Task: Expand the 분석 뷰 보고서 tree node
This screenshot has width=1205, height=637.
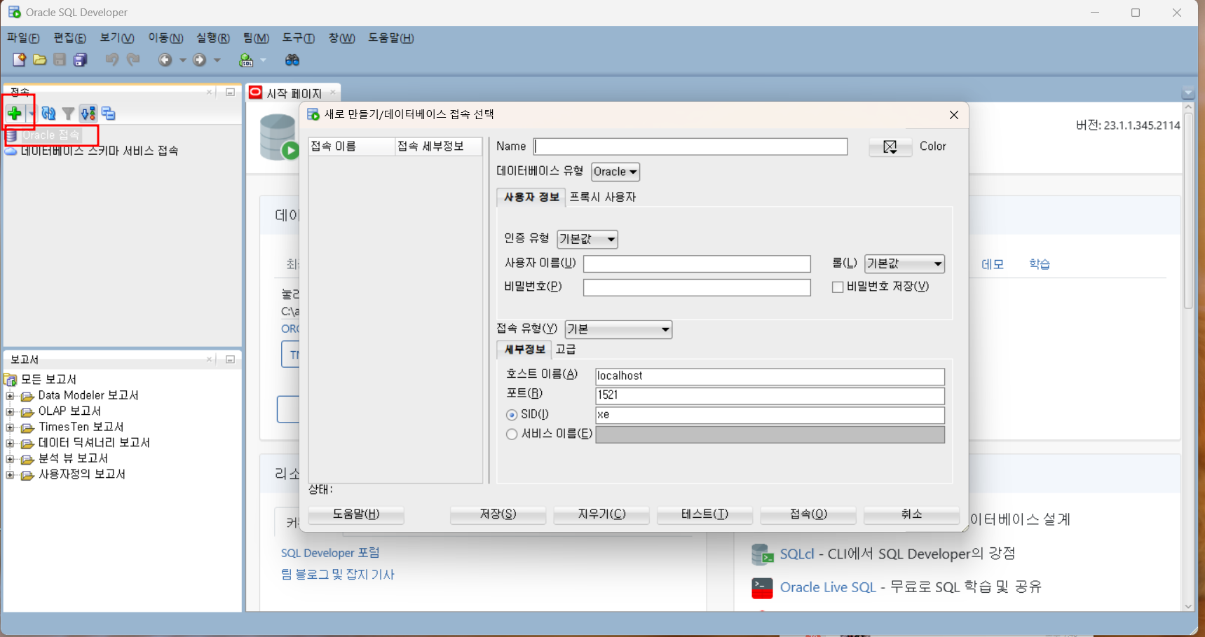Action: pos(10,459)
